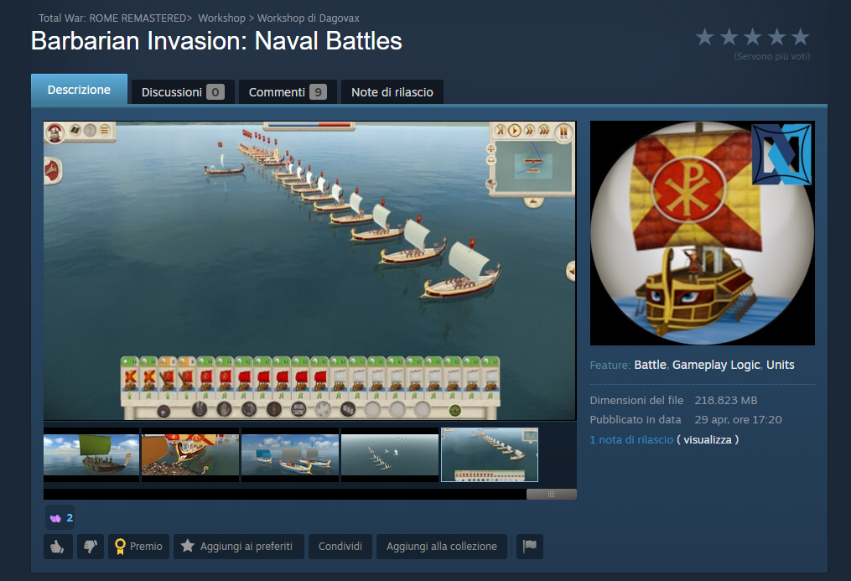Click Aggiungi alla collezione button
Image resolution: width=851 pixels, height=581 pixels.
pyautogui.click(x=442, y=547)
